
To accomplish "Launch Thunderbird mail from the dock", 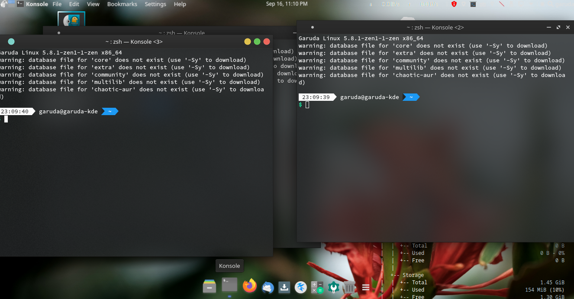I will click(x=268, y=287).
